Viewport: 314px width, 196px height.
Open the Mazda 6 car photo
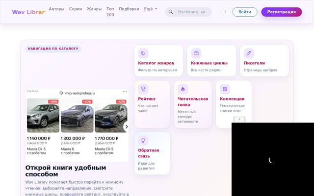pos(77,116)
